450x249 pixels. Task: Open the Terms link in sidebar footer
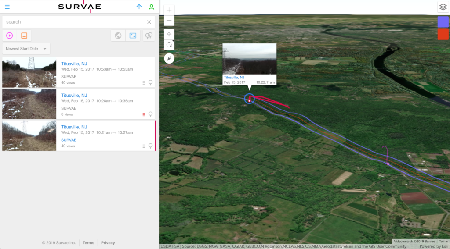point(88,243)
